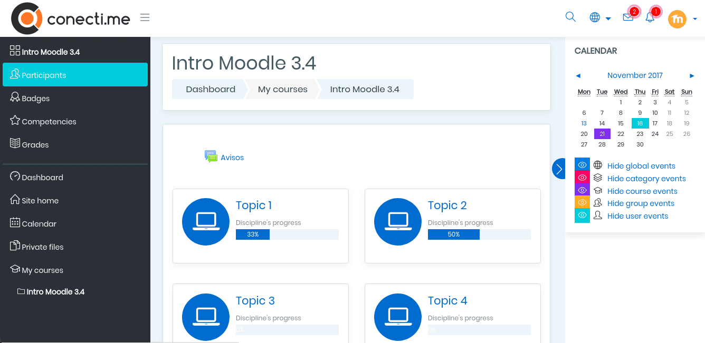Click the Topic 1 progress bar at 33%
The width and height of the screenshot is (705, 343).
click(x=287, y=234)
